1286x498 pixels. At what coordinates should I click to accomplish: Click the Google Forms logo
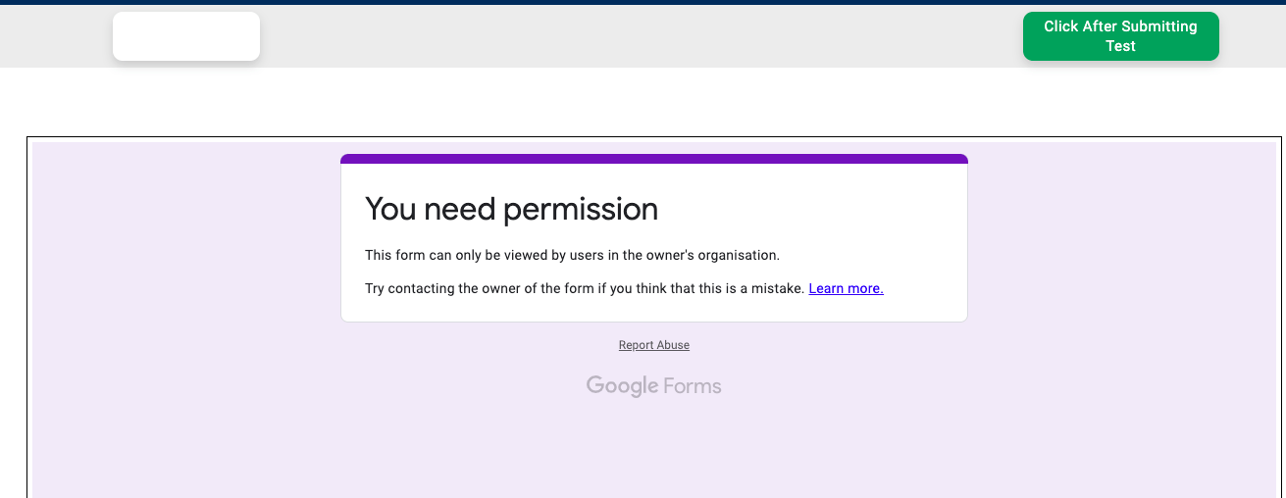click(x=653, y=385)
